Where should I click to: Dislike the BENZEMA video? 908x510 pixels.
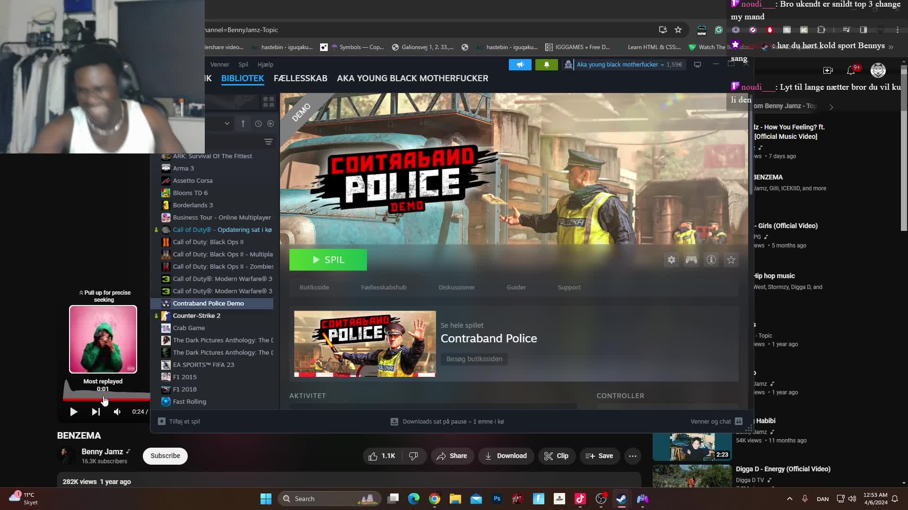[414, 456]
